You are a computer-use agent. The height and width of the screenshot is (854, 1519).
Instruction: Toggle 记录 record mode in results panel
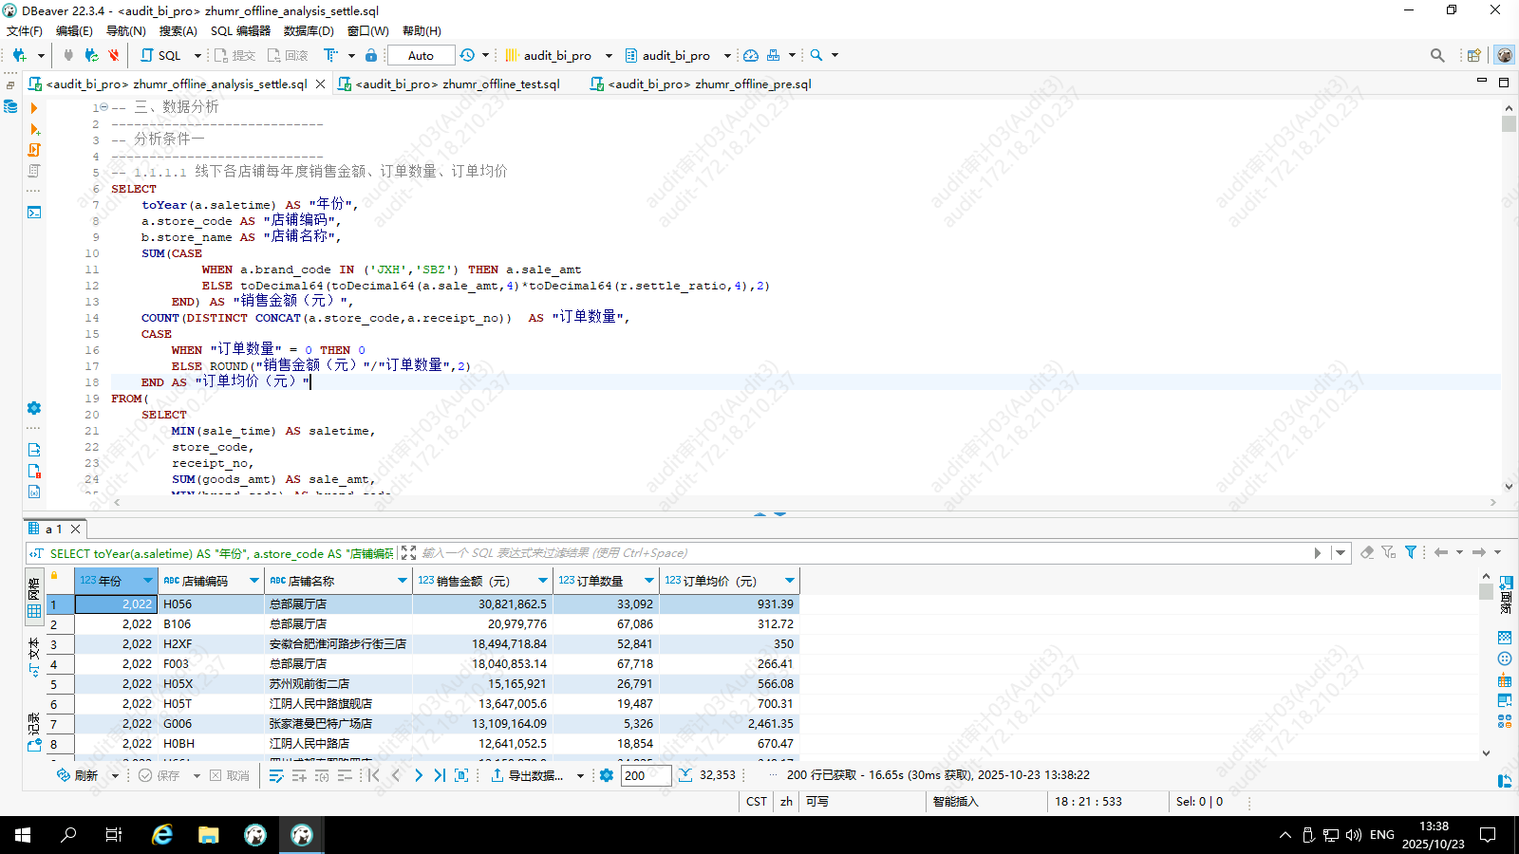(34, 731)
